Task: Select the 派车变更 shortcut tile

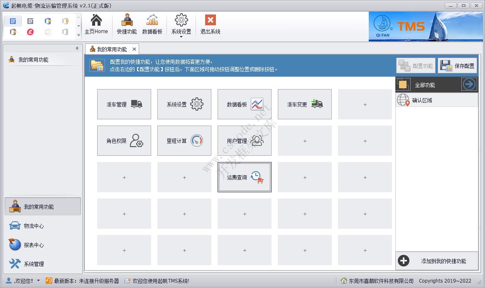Action: (x=304, y=104)
